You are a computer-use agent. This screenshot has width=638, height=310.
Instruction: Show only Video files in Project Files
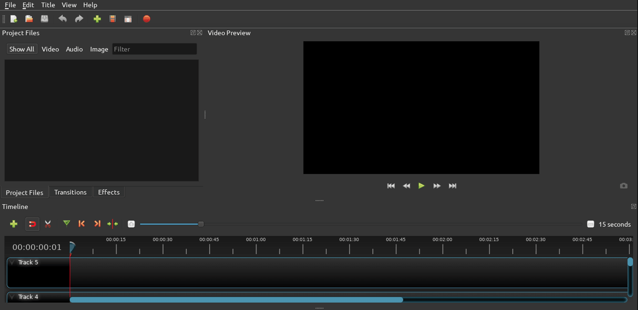click(50, 49)
